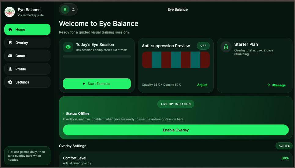Click the Overlay trial active text
This screenshot has height=168, width=295.
point(254,52)
